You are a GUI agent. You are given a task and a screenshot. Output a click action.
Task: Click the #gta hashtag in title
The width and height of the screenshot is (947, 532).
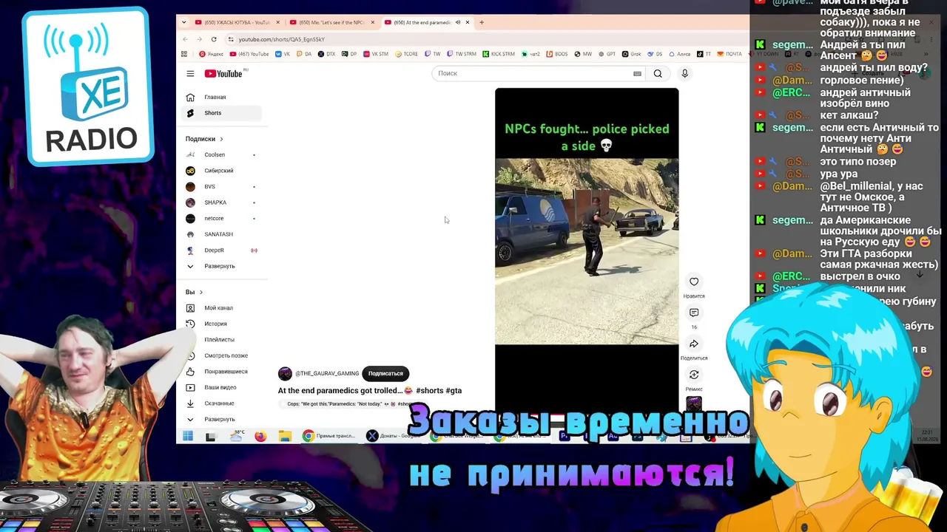(x=454, y=390)
